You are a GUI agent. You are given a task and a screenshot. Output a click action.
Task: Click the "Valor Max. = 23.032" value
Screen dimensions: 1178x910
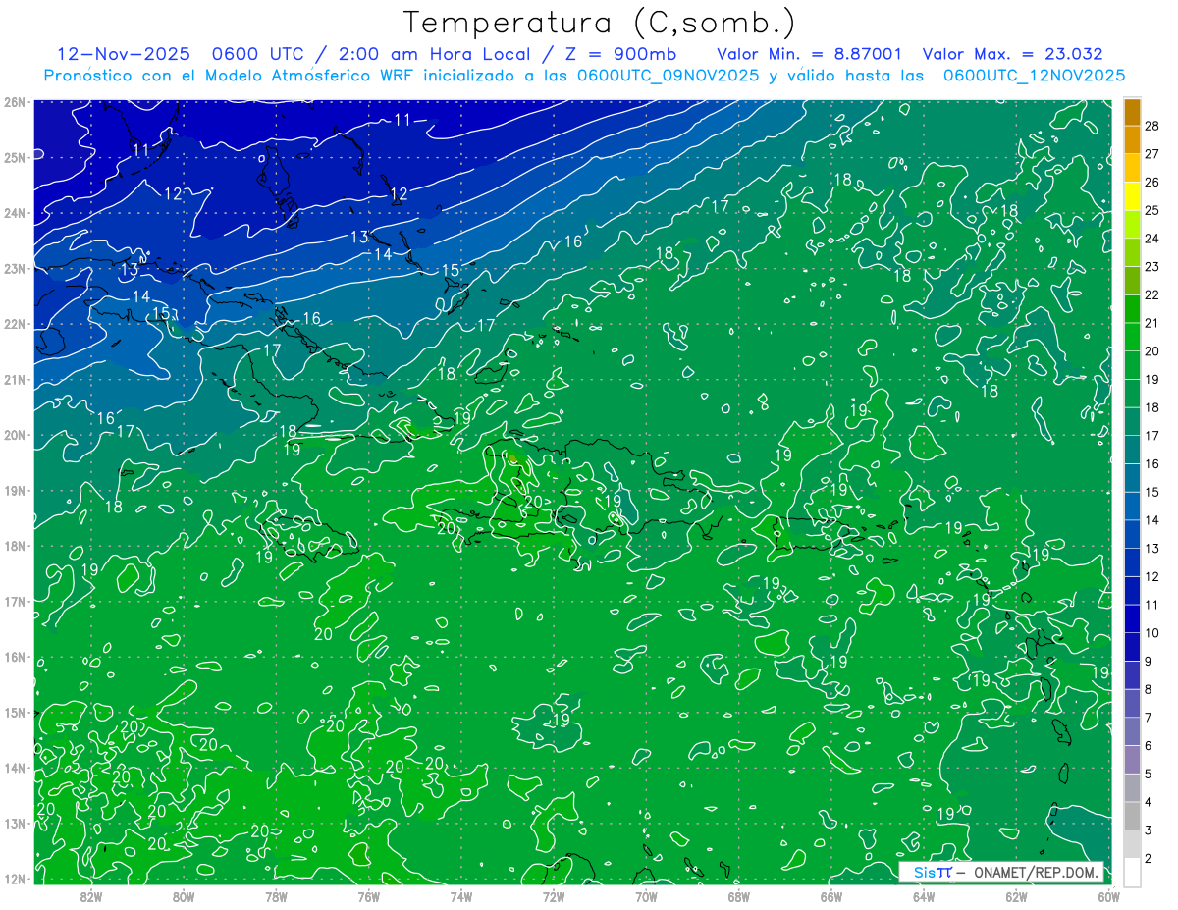pyautogui.click(x=1011, y=54)
